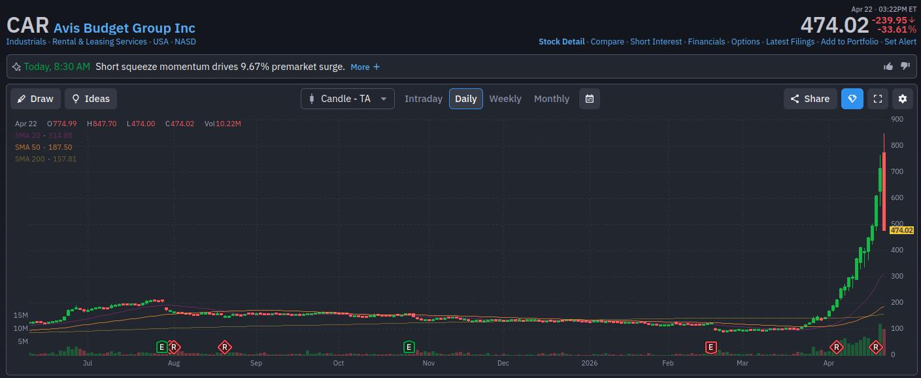Viewport: 921px width, 378px height.
Task: Click the large 474.02 price in header
Action: [x=835, y=26]
